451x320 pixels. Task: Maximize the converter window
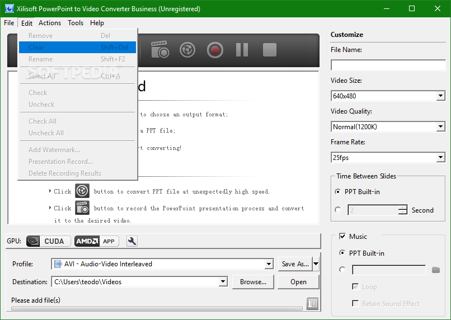(x=412, y=8)
